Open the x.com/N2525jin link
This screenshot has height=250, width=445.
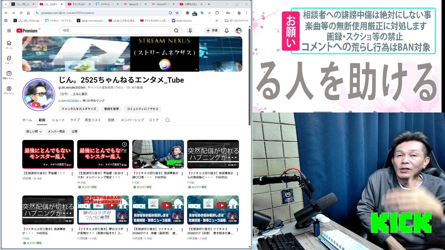[68, 101]
